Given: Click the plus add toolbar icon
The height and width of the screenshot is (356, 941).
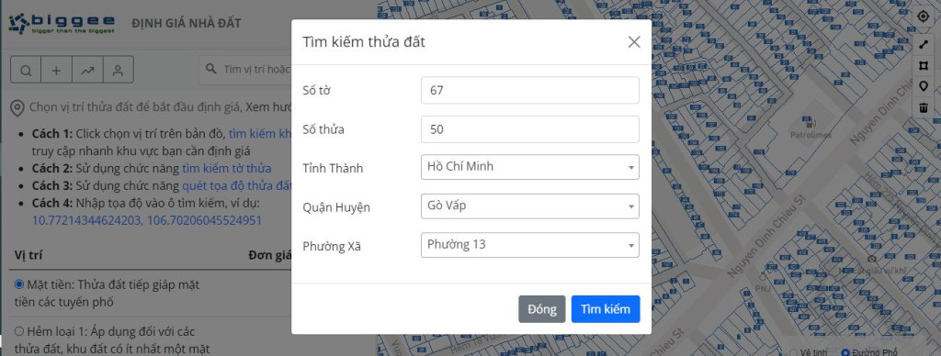Looking at the screenshot, I should [56, 70].
